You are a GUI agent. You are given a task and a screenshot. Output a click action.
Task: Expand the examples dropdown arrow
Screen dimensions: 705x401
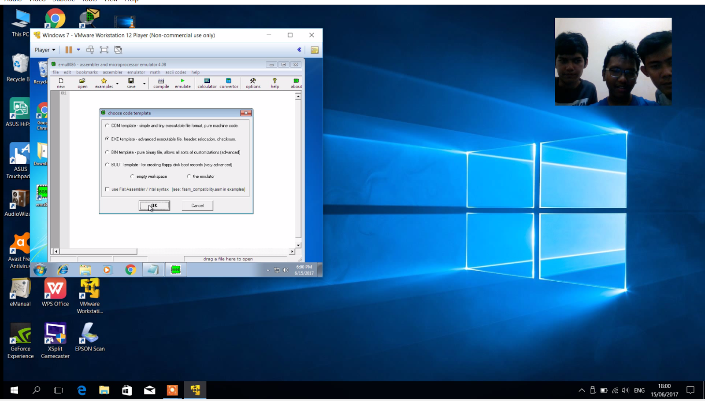coord(117,83)
